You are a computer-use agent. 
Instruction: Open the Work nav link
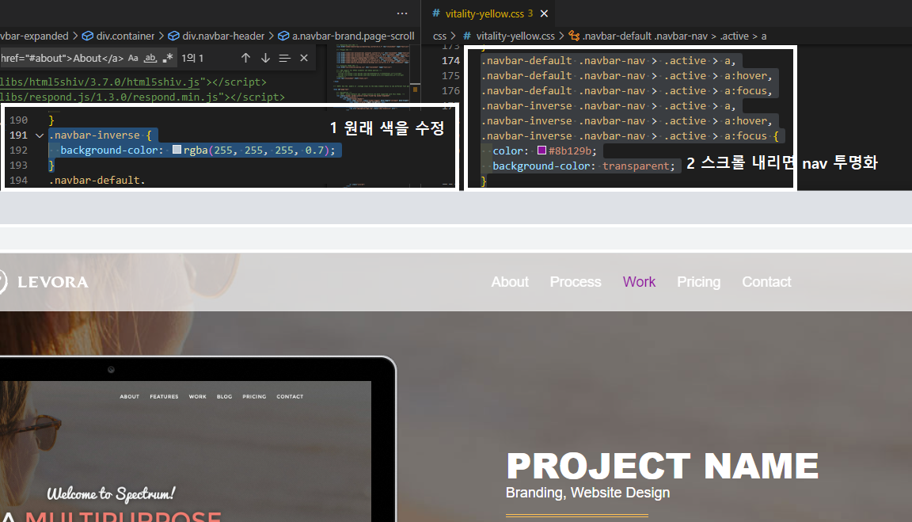639,282
